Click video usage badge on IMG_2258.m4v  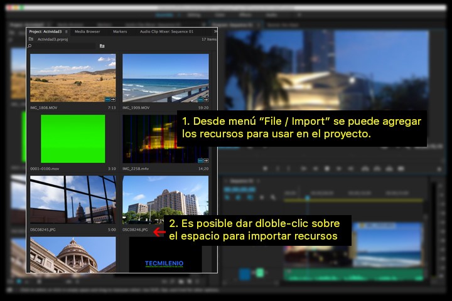click(x=200, y=161)
